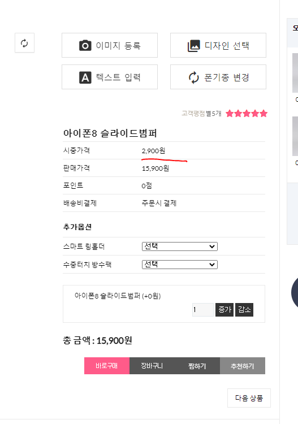Click the third pink rating star
This screenshot has height=424, width=298.
247,113
